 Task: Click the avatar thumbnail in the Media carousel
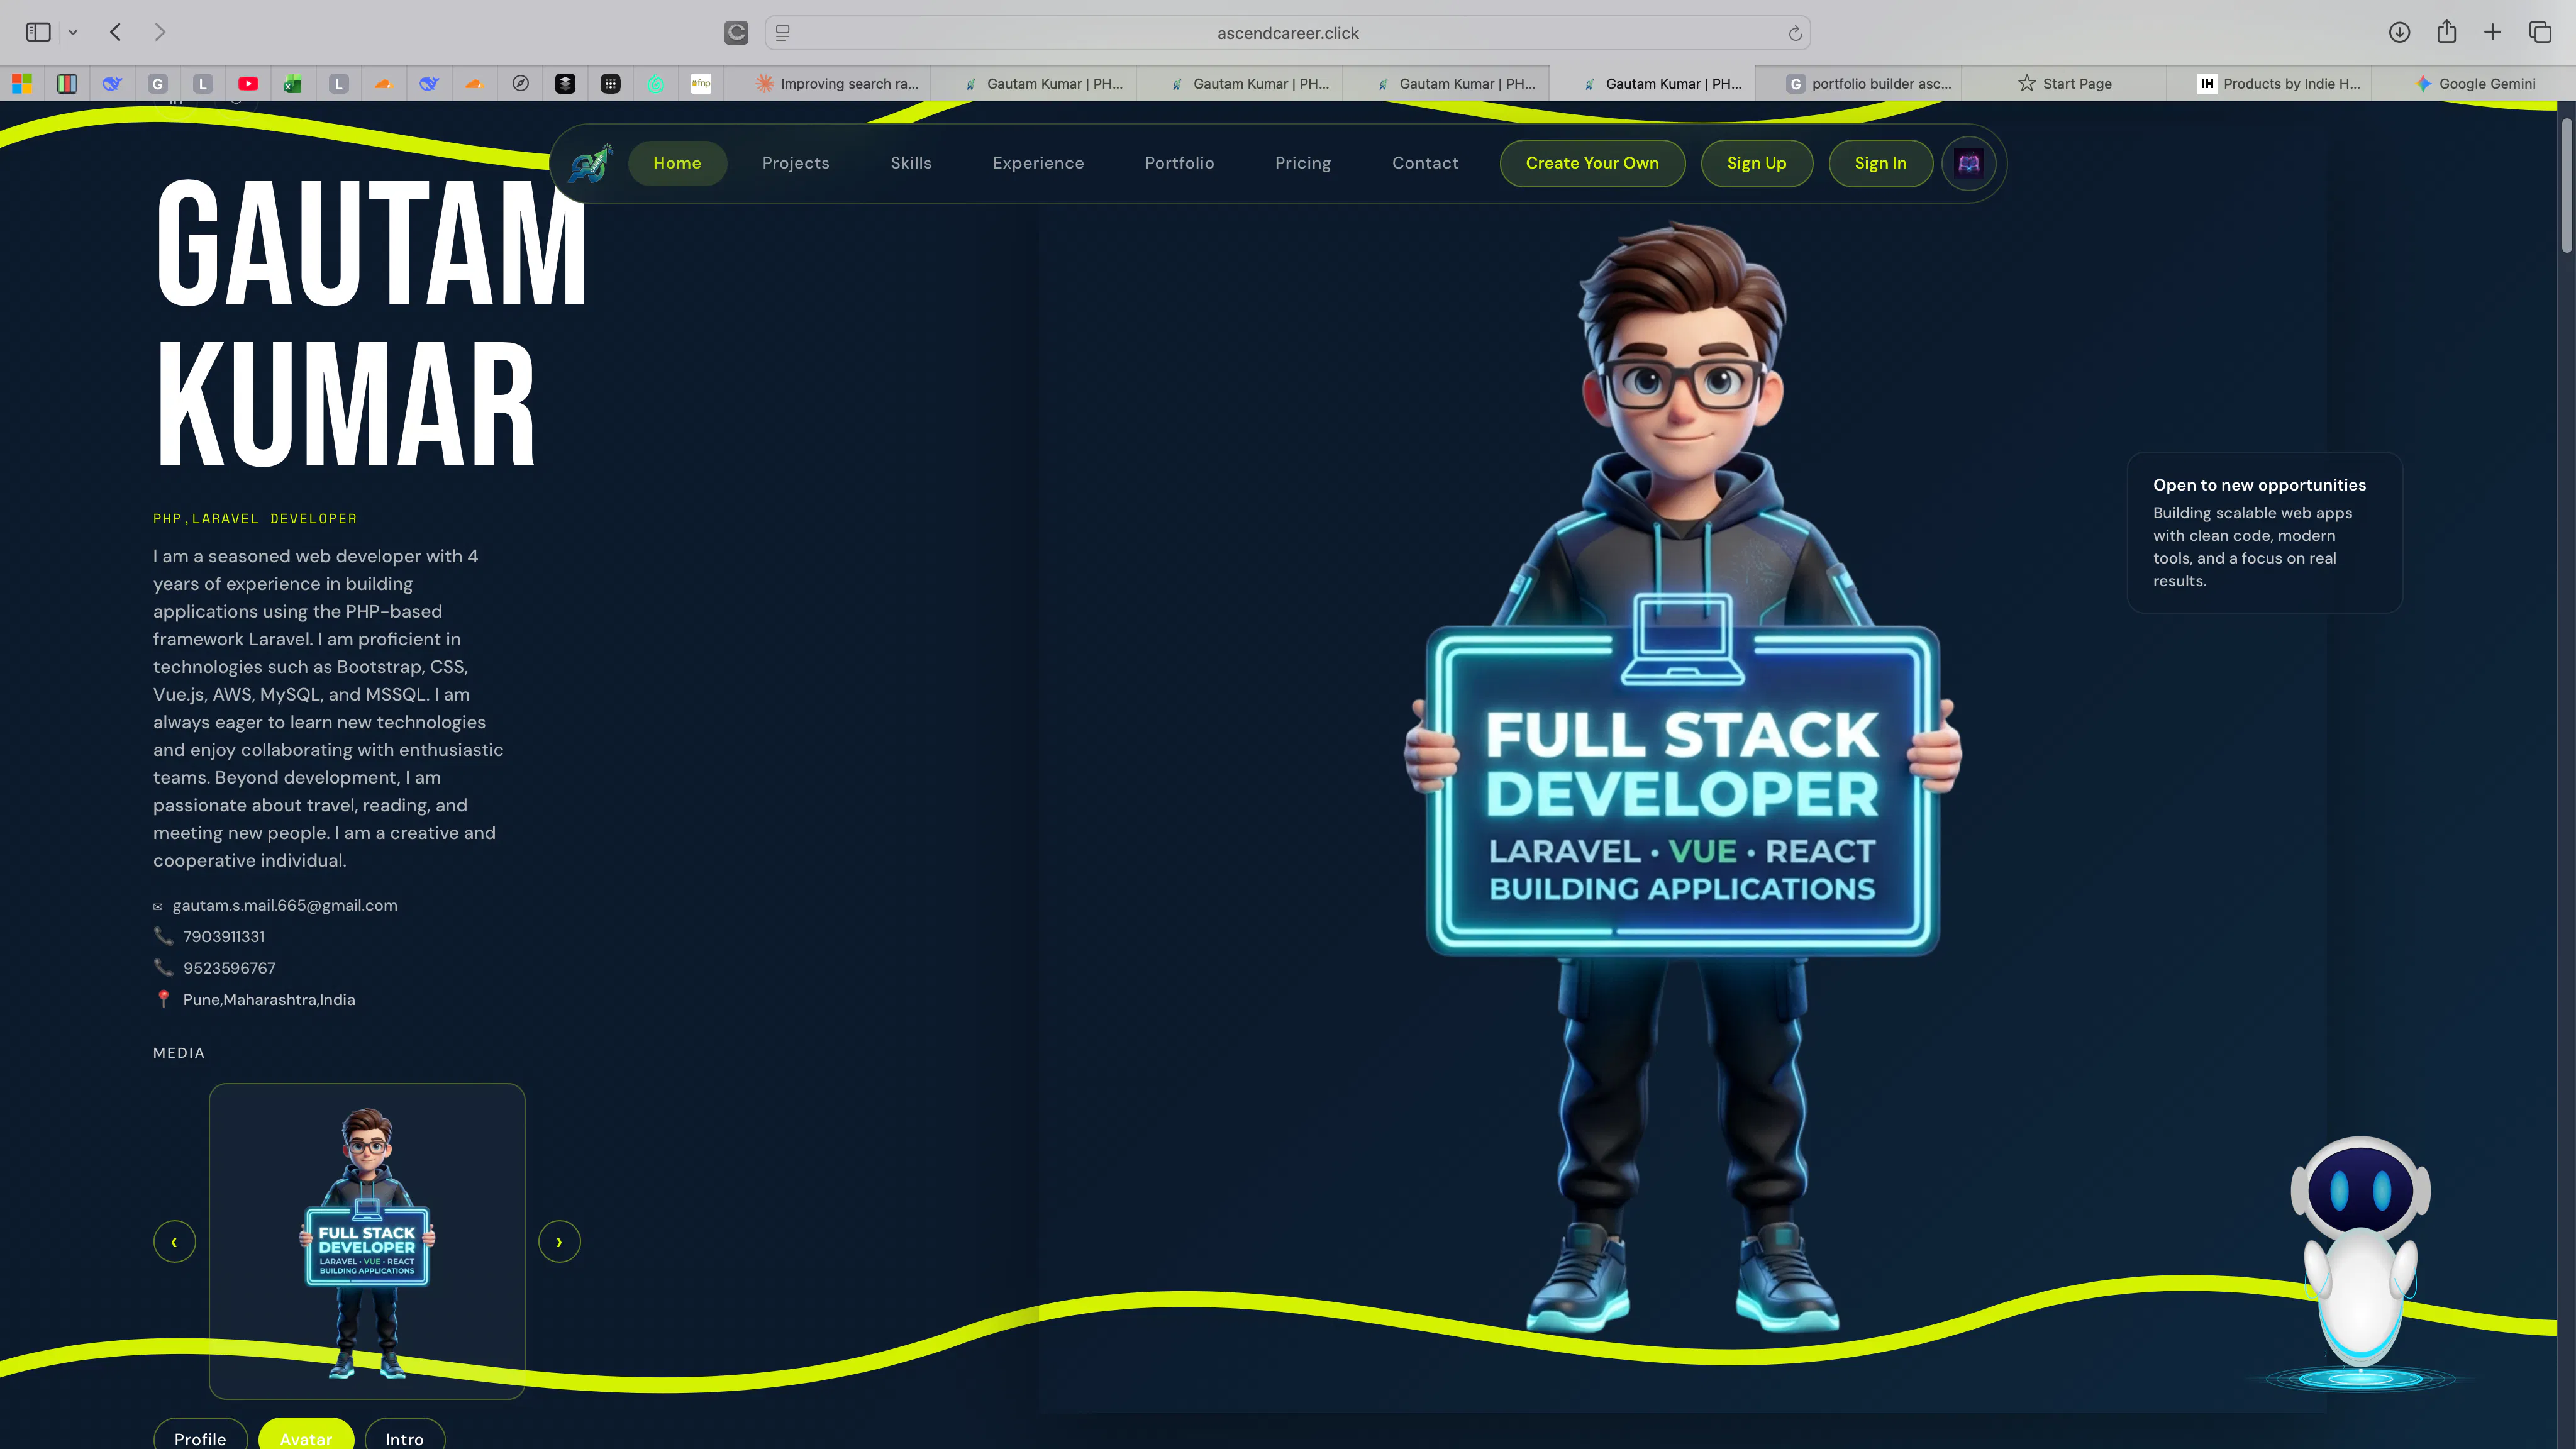click(x=367, y=1241)
